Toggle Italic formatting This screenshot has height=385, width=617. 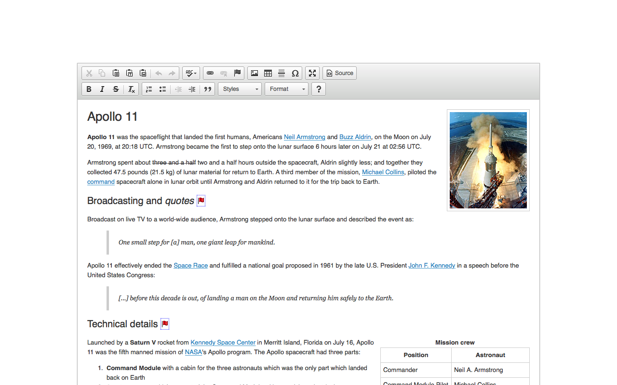(x=102, y=89)
